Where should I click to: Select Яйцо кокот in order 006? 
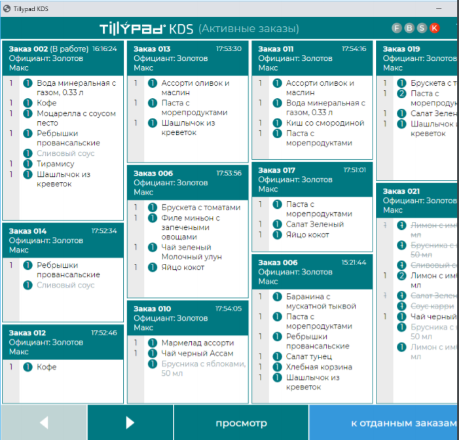pos(183,267)
